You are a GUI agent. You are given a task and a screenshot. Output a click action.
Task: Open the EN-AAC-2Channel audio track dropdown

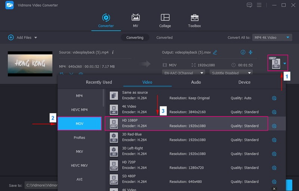point(183,73)
